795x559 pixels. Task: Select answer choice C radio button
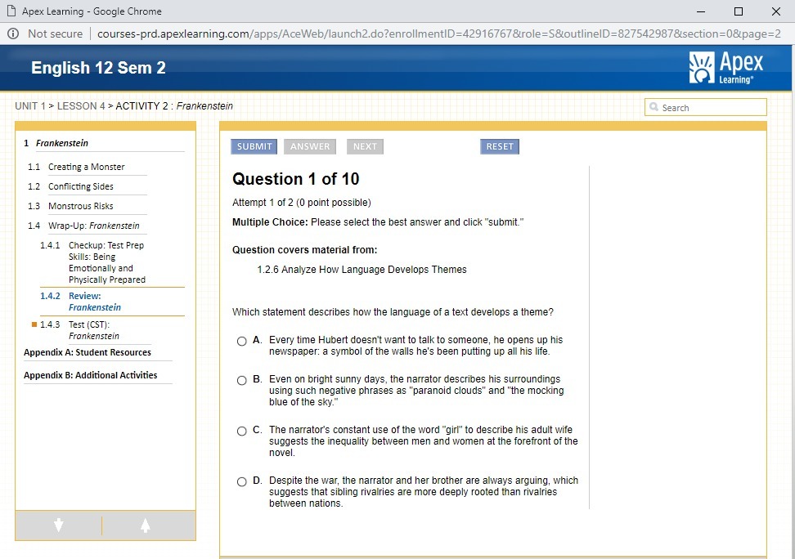[x=242, y=431]
